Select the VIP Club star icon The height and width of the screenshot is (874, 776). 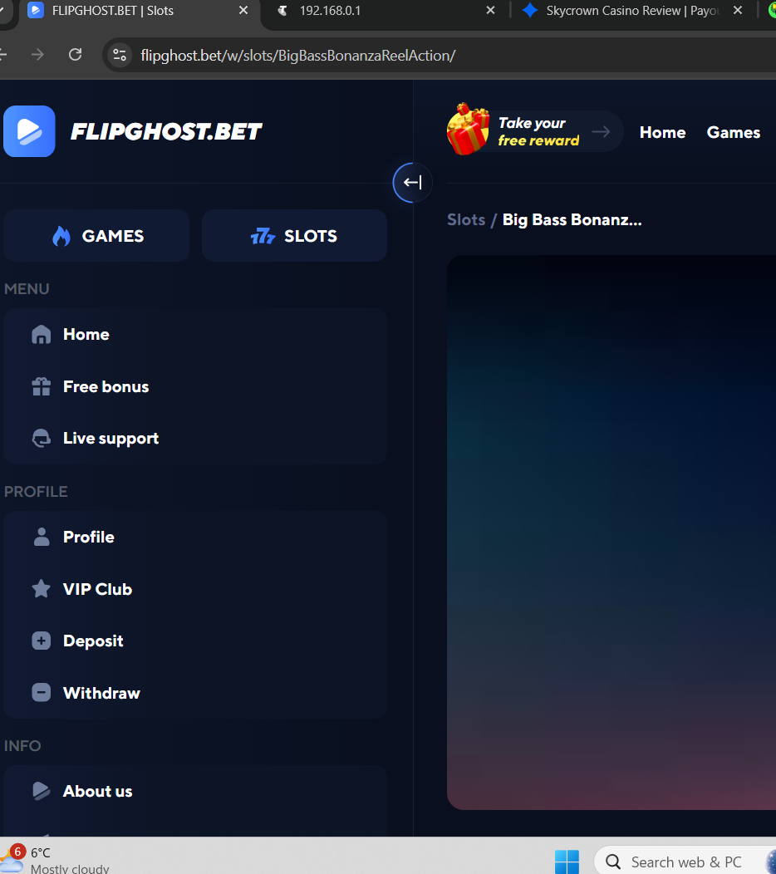coord(42,588)
